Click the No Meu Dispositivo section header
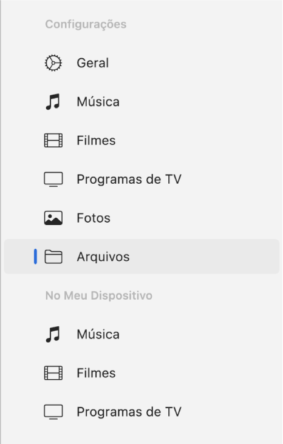The height and width of the screenshot is (444, 283). [x=98, y=295]
